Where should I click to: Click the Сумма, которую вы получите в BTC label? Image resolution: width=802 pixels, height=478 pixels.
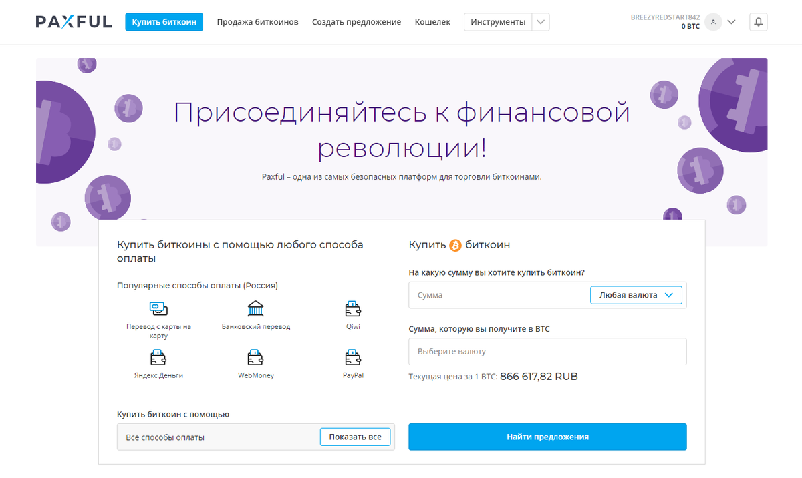click(x=479, y=329)
